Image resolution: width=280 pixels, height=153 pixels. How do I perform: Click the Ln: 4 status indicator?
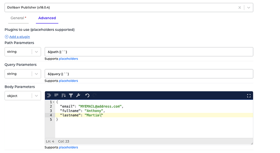tap(50, 141)
